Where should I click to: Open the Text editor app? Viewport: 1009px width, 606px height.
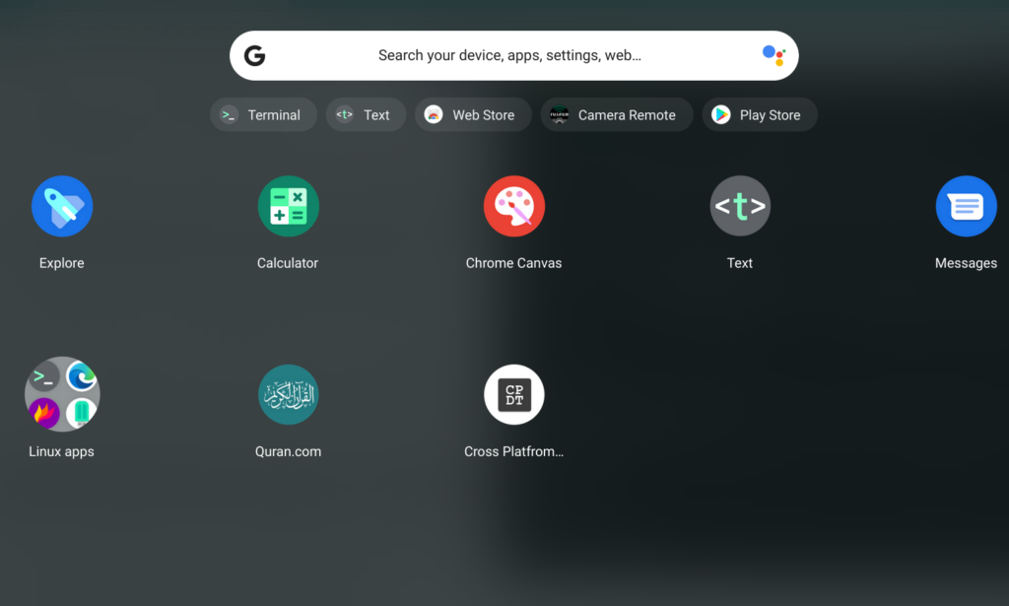(740, 206)
